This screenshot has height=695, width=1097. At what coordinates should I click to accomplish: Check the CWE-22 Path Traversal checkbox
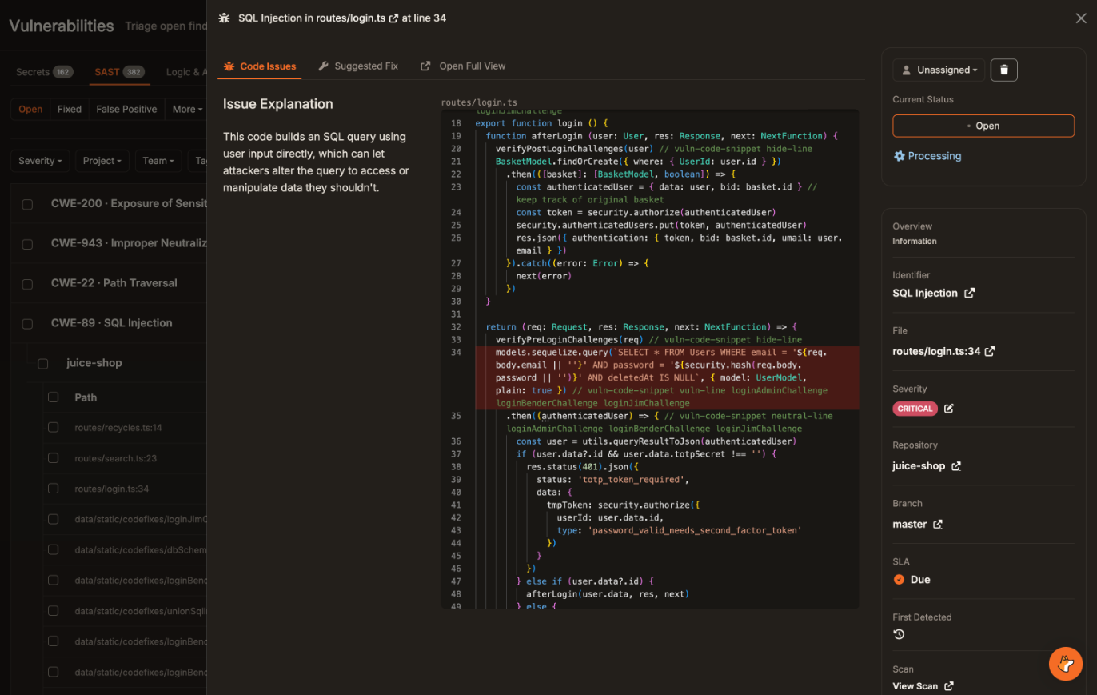[27, 284]
